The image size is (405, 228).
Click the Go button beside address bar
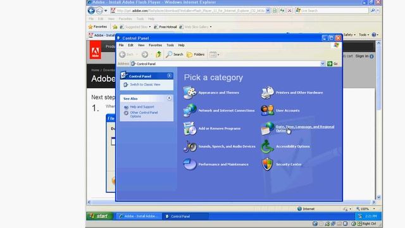[x=333, y=63]
